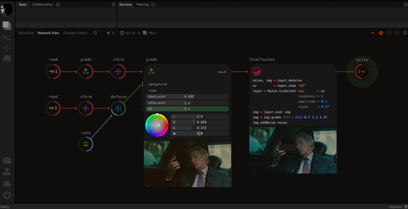Viewport: 408px width, 209px height.
Task: Click the alpha value 0.17
Action: point(325,107)
